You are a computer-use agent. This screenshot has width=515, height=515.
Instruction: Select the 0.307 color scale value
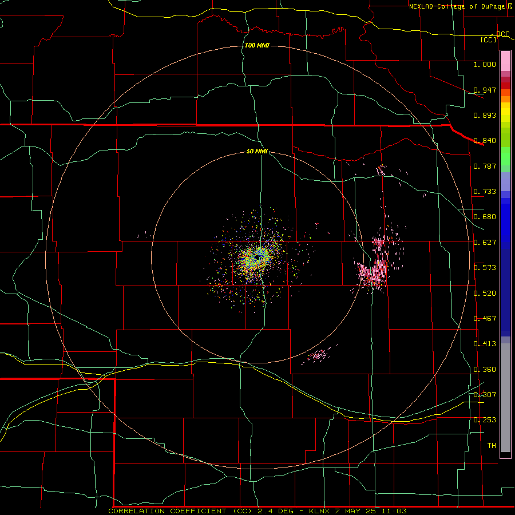[485, 395]
